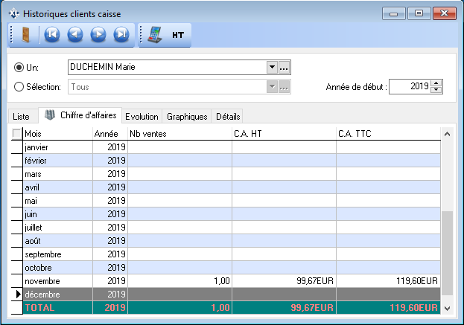Image resolution: width=464 pixels, height=325 pixels.
Task: Click the Nb ventes column header
Action: pyautogui.click(x=180, y=134)
